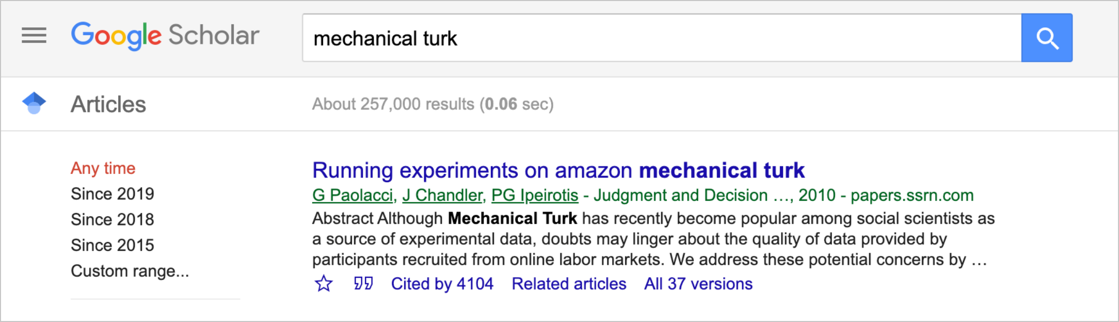Open J Chandler's author page
The height and width of the screenshot is (322, 1119).
(x=444, y=196)
